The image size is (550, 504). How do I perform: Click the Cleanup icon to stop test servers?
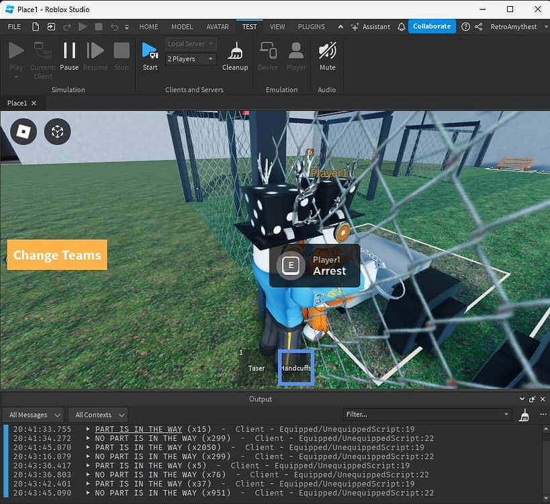click(x=235, y=54)
